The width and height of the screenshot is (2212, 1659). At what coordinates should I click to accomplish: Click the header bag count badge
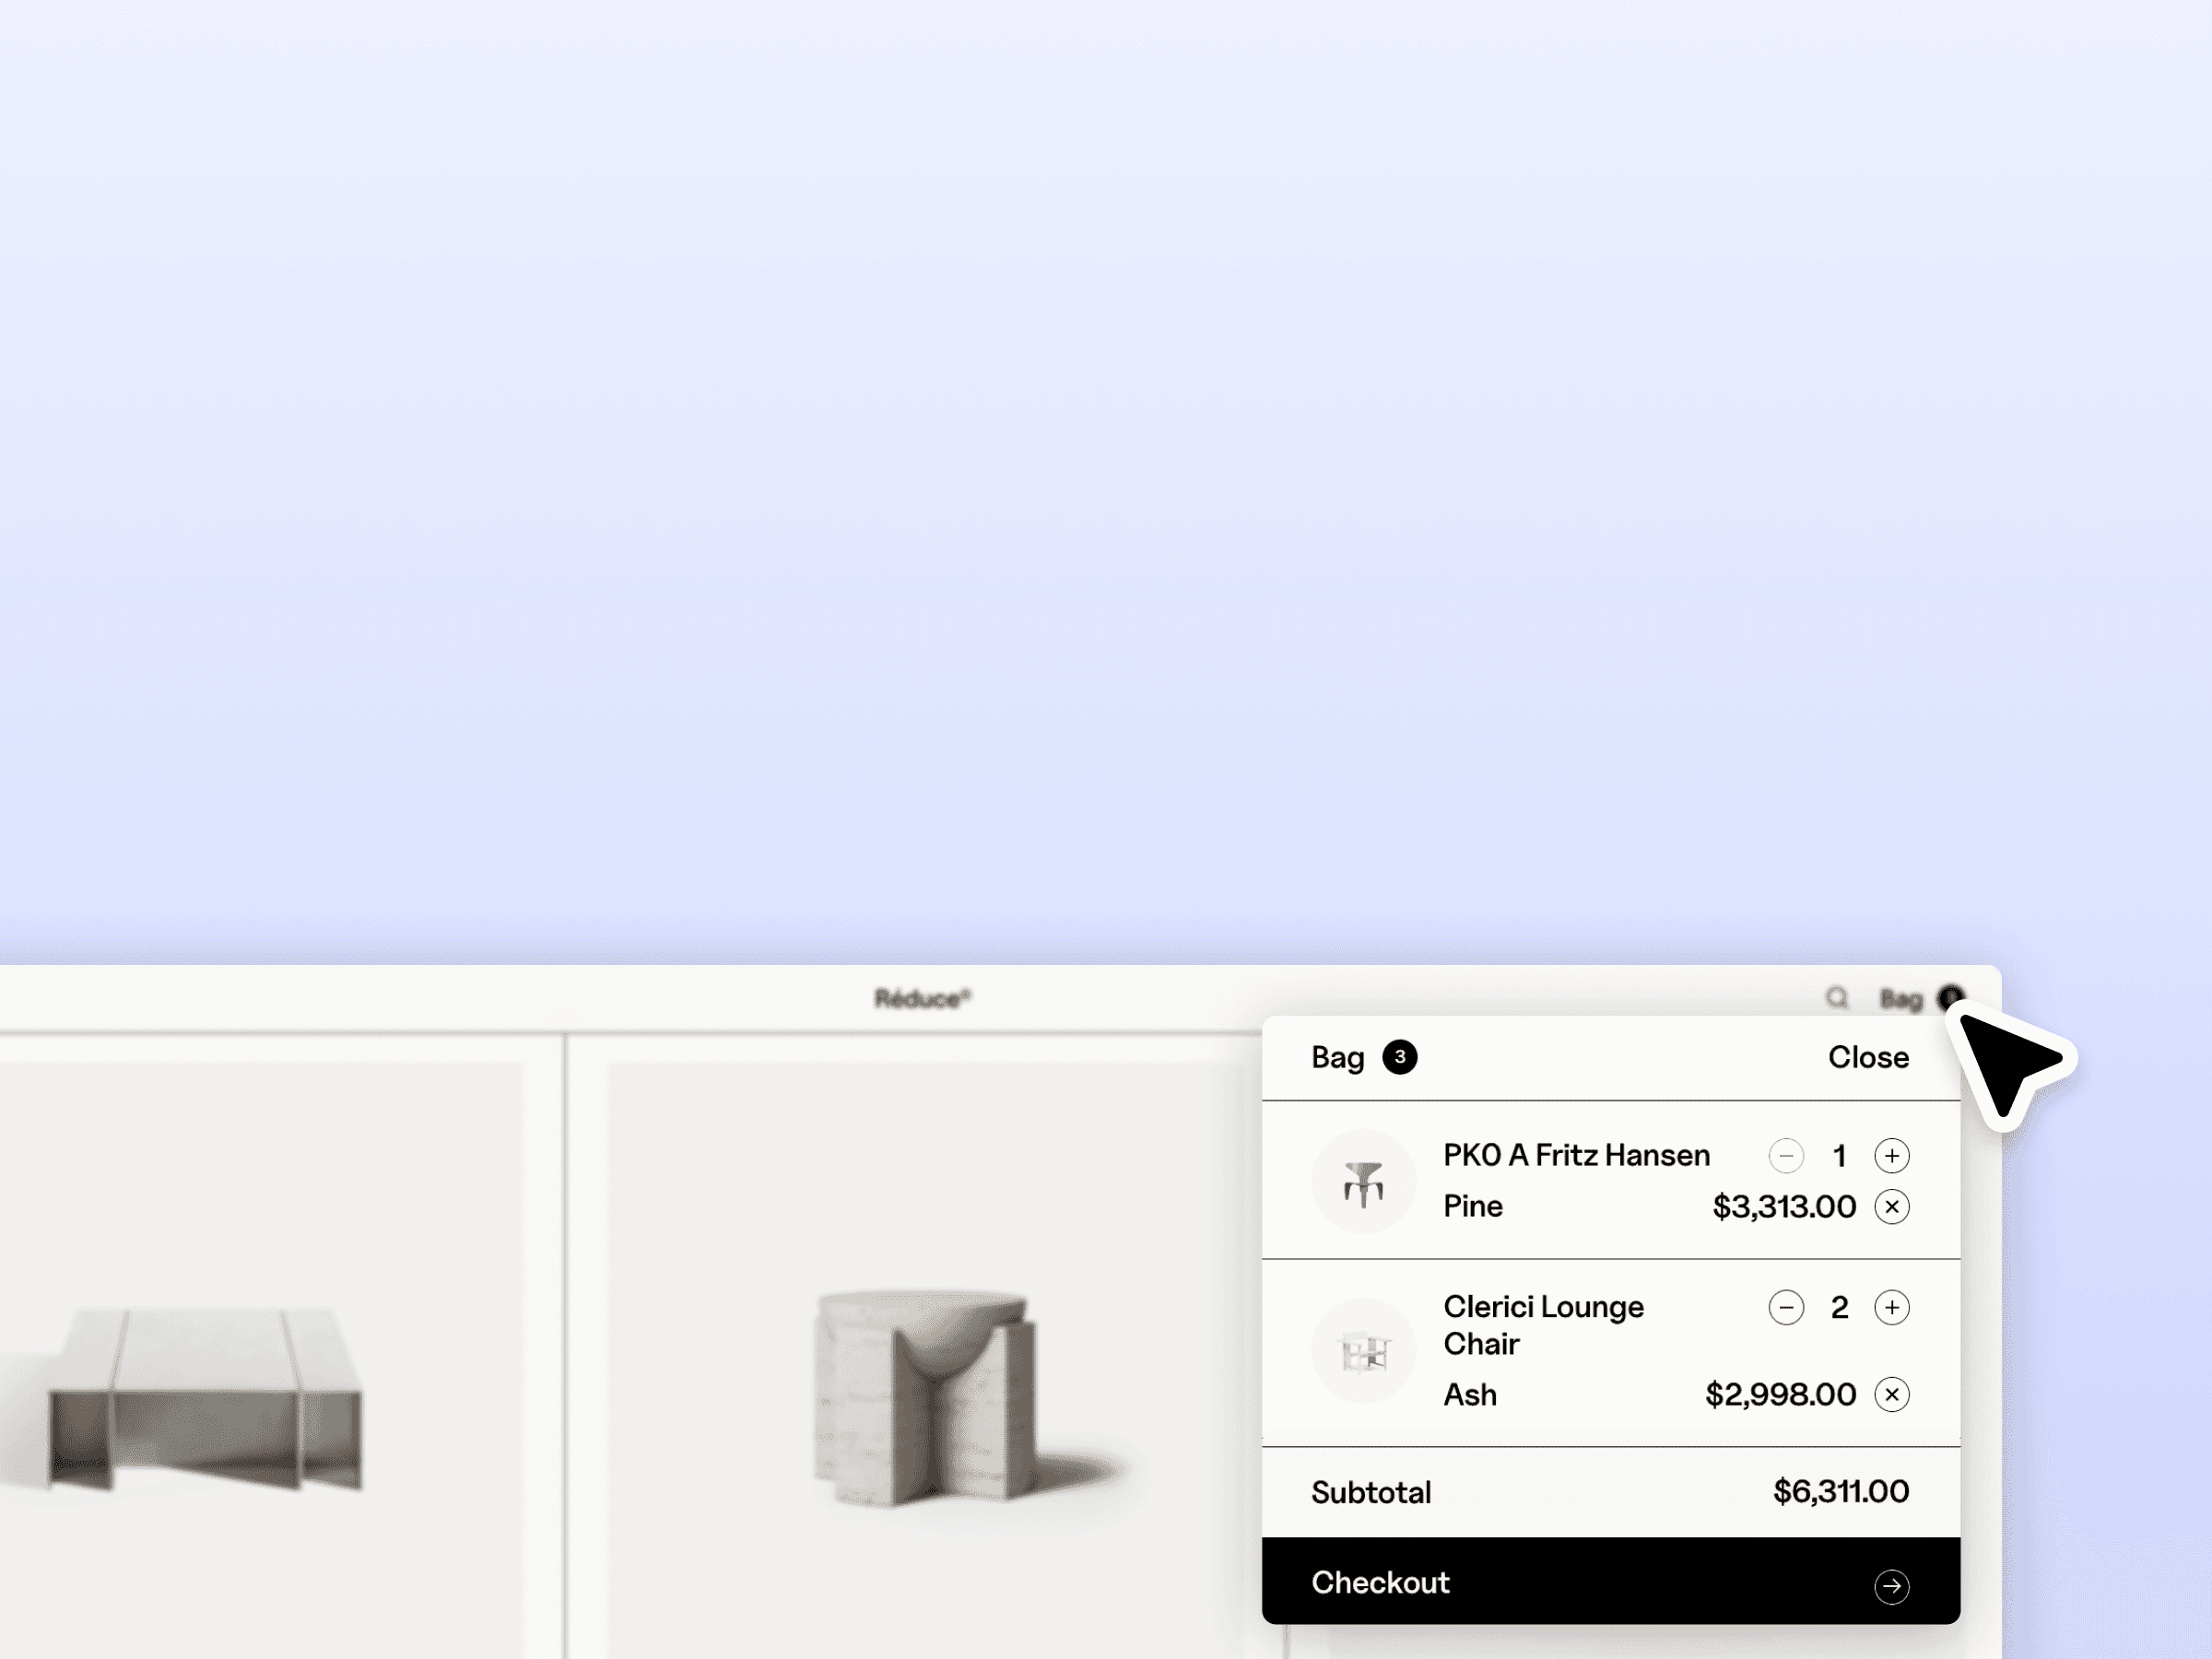tap(1949, 997)
